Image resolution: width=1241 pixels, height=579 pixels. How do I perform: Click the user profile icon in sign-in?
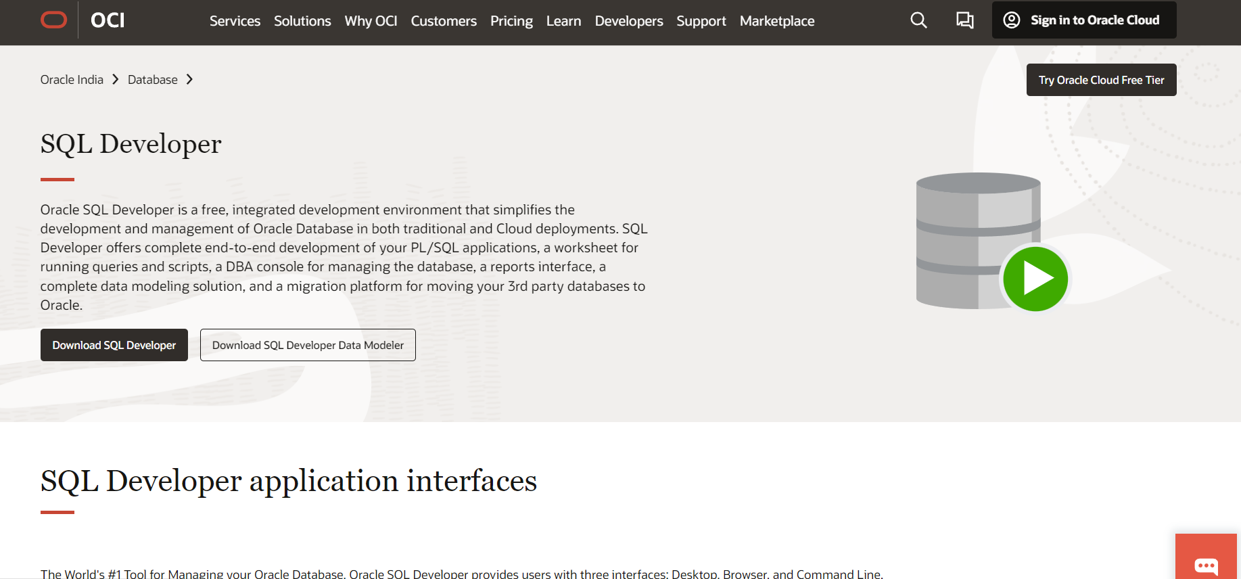[1012, 20]
